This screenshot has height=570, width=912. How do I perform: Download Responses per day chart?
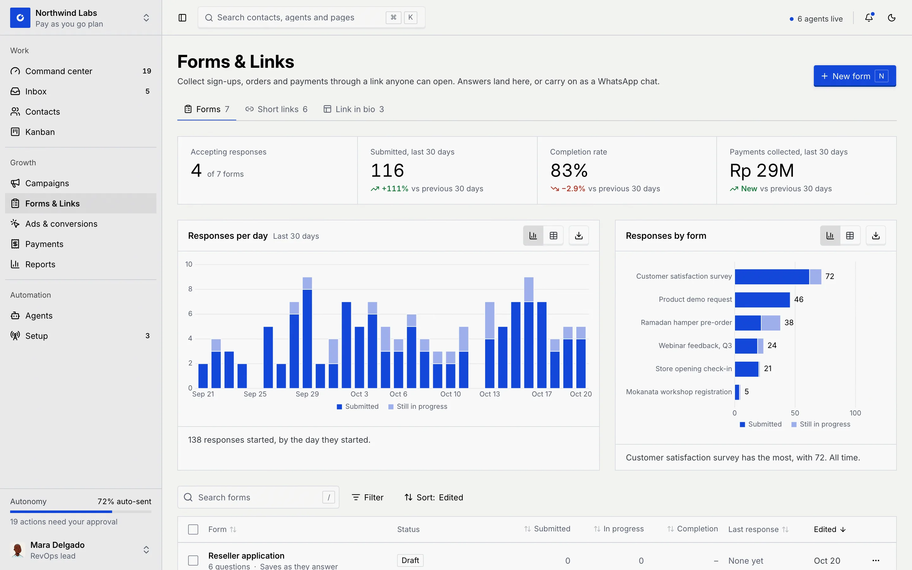pos(579,236)
